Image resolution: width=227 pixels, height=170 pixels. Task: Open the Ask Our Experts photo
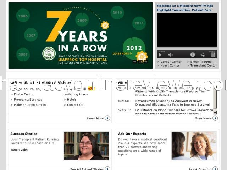coord(194,146)
